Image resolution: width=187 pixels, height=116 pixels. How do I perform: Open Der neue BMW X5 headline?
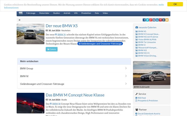point(62,26)
